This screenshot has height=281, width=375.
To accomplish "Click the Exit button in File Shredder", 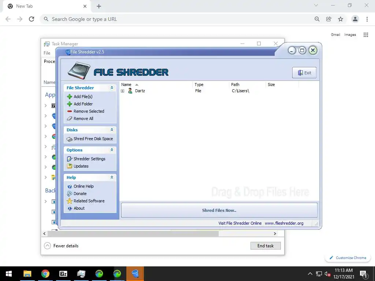I will tap(304, 73).
